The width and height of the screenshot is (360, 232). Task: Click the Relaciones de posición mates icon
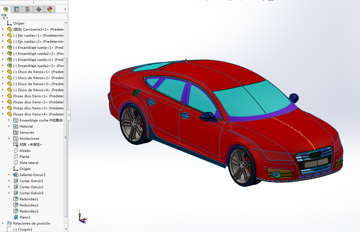pos(10,223)
